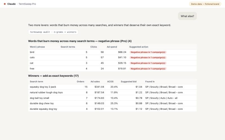Image resolution: width=225 pixels, height=140 pixels.
Task: Click the Word / phrase column header
Action: (37, 47)
